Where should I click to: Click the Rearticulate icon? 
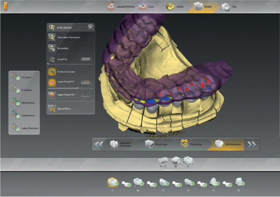coord(52,48)
